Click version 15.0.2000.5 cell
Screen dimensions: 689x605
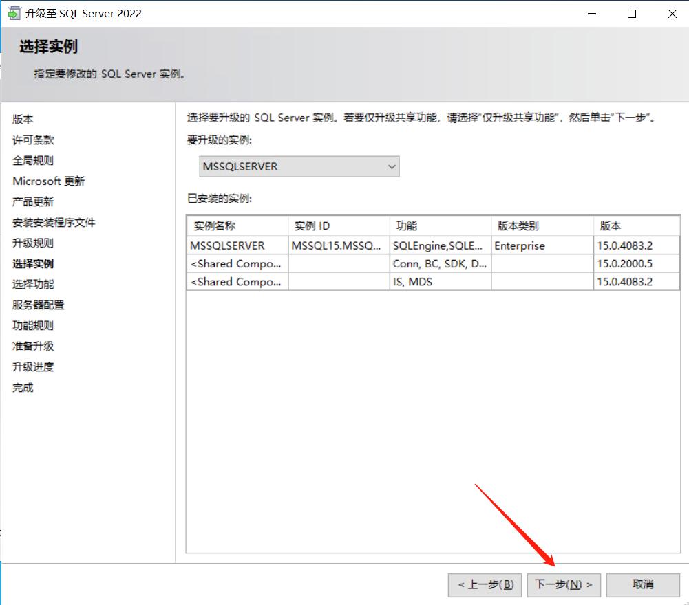coord(637,264)
